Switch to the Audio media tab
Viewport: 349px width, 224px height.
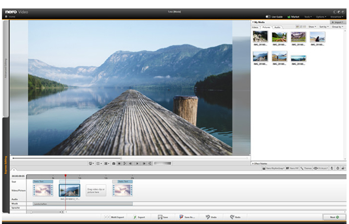point(277,27)
